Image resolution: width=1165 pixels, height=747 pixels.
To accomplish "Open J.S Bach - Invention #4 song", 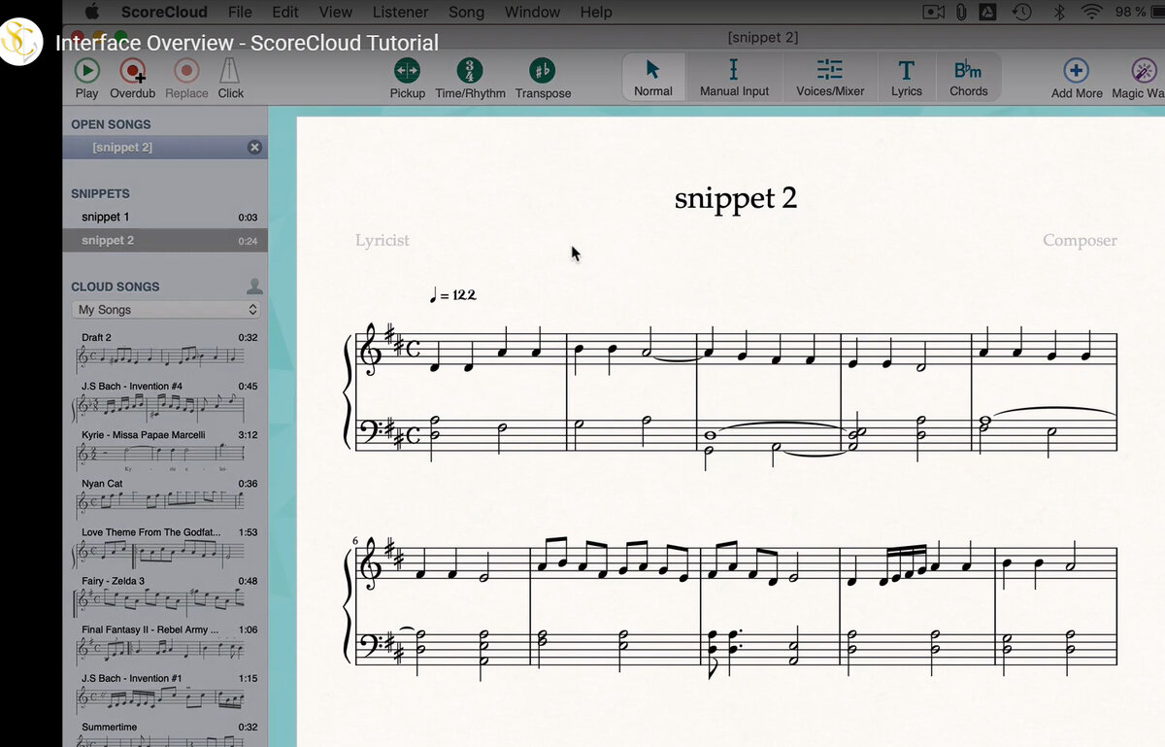I will point(165,400).
